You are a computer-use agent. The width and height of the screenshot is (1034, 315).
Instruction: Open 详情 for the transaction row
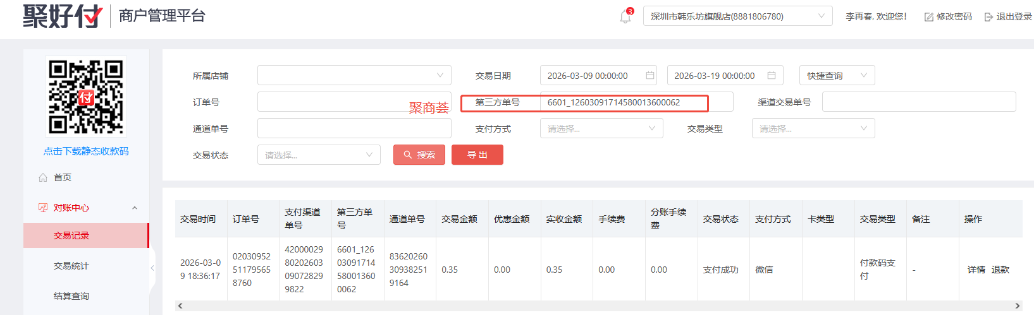click(x=976, y=270)
